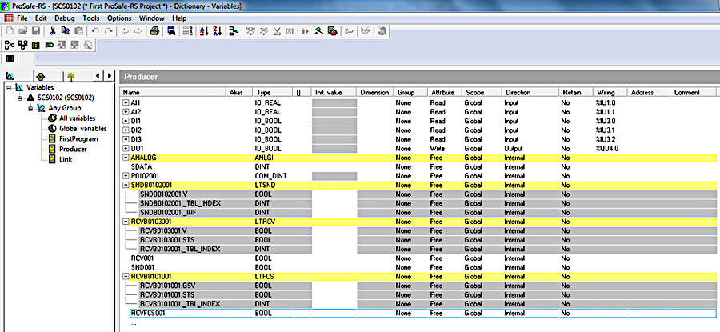
Task: Expand the AI1 variable row
Action: point(126,102)
